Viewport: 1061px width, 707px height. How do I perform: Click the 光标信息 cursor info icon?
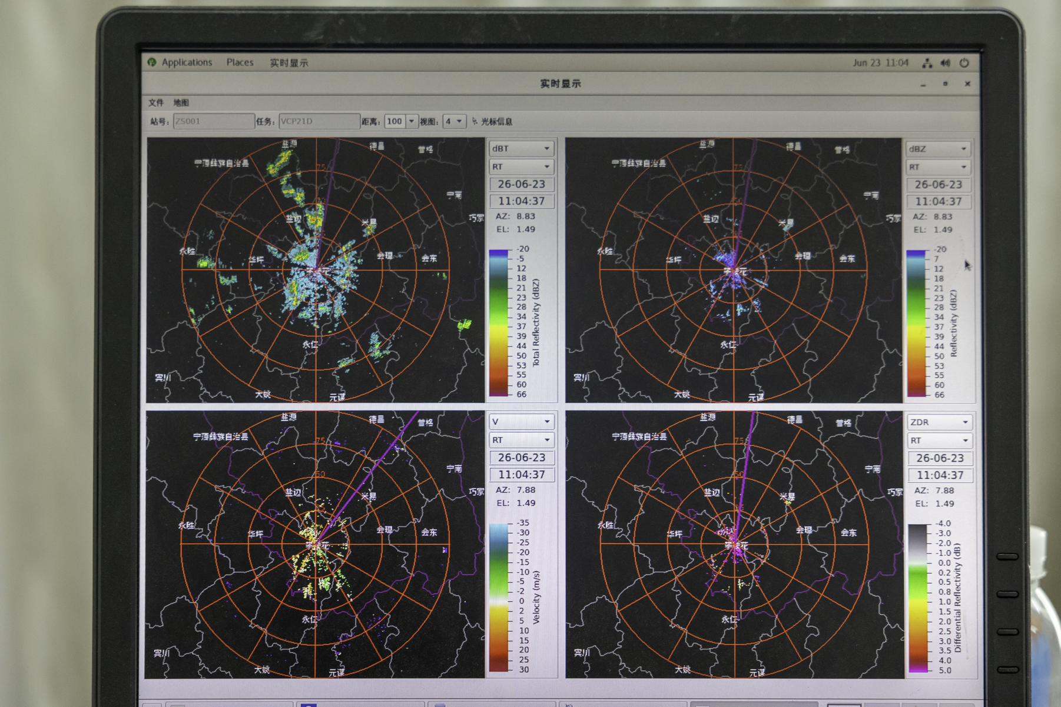point(475,122)
